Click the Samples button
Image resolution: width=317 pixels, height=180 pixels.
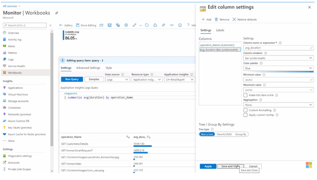(94, 79)
